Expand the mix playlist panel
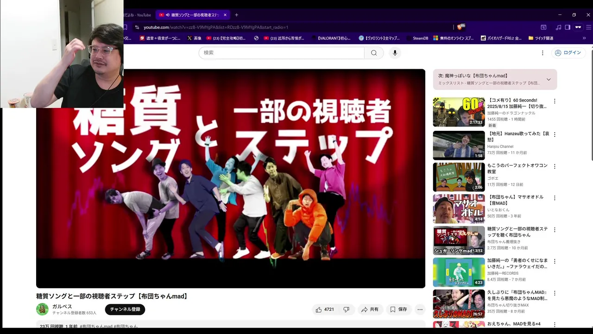This screenshot has height=334, width=593. [x=549, y=79]
